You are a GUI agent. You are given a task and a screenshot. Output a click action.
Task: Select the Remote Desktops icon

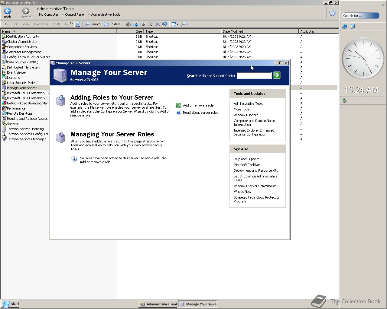4,113
